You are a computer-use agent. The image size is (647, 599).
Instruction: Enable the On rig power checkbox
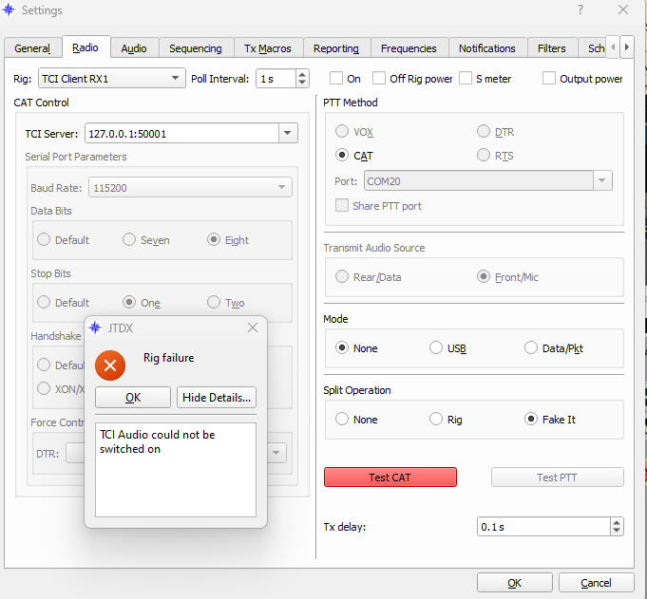pos(336,78)
